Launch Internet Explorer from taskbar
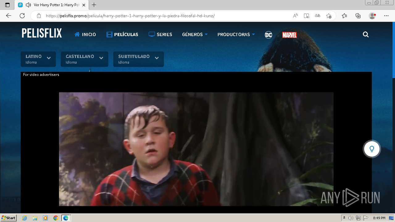The height and width of the screenshot is (222, 395). coord(25,218)
